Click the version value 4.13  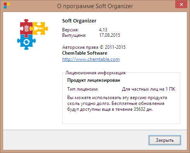(x=103, y=30)
